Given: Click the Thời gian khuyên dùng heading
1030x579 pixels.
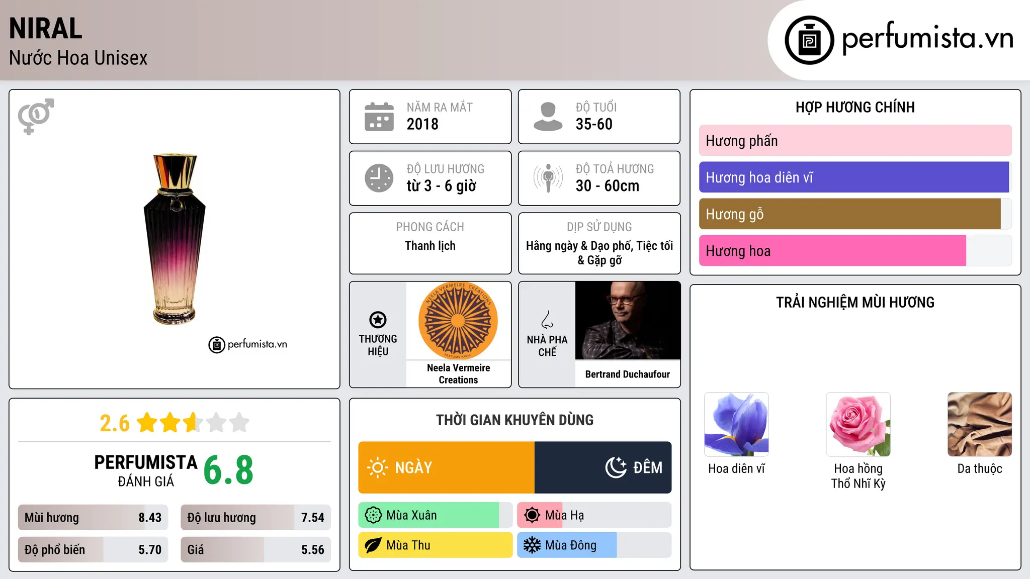Looking at the screenshot, I should pos(514,420).
